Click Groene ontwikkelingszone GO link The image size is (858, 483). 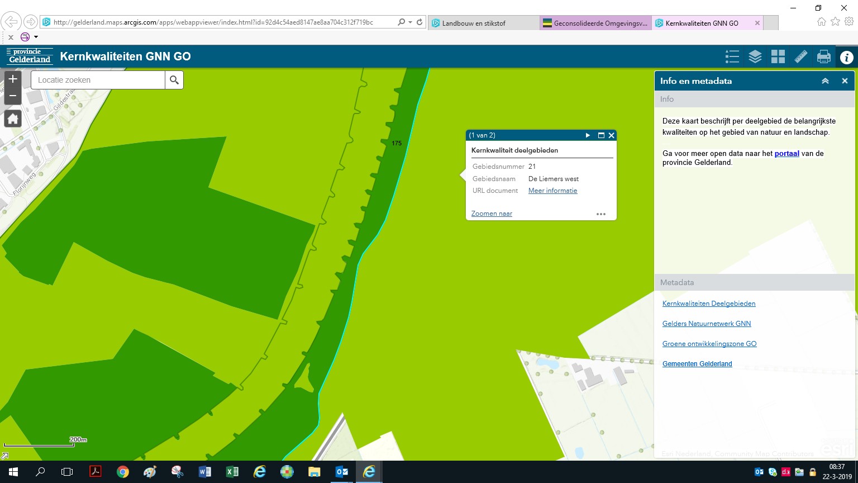point(709,344)
